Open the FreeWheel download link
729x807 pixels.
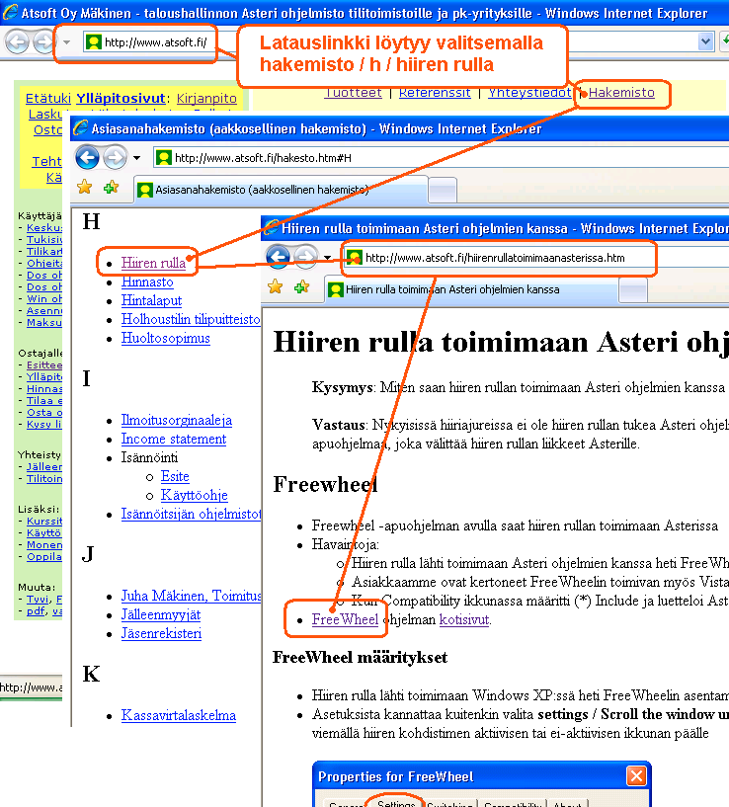(x=345, y=619)
